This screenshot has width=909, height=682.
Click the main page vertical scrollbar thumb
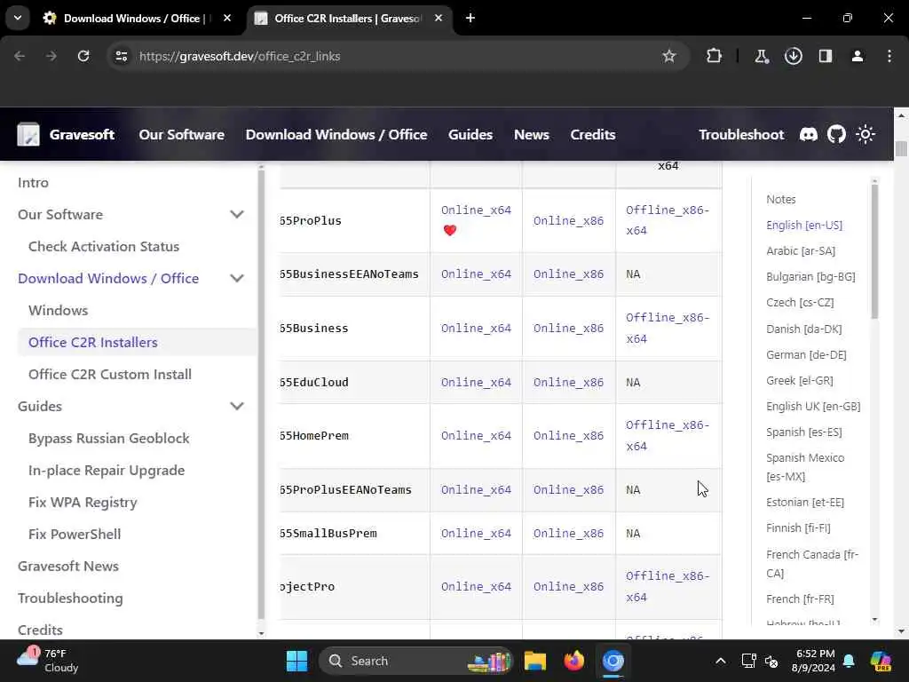[x=901, y=148]
